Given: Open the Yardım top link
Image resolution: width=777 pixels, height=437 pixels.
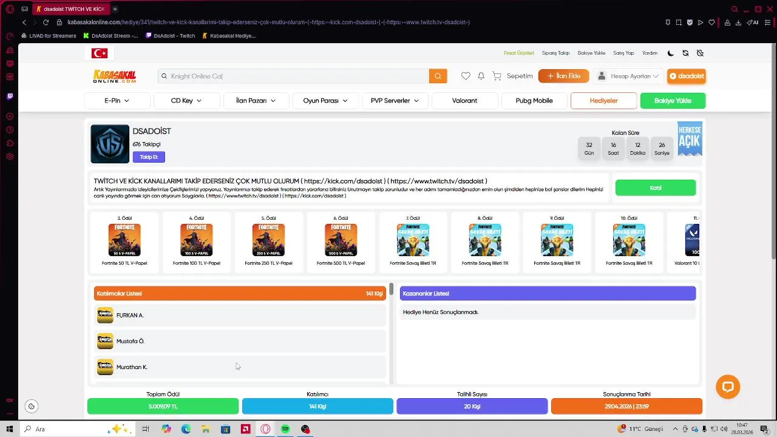Looking at the screenshot, I should coord(650,53).
